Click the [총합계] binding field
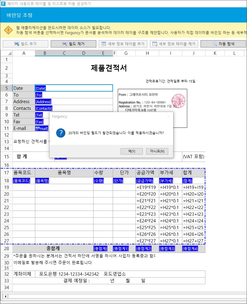247x304 pixels. (101, 249)
